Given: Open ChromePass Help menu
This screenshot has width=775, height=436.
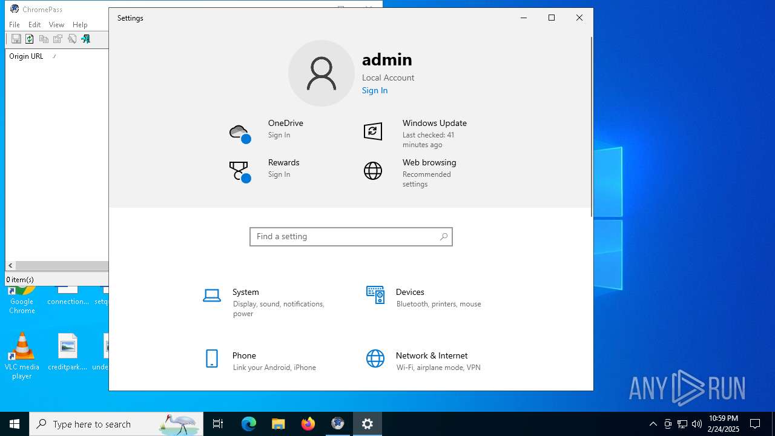Looking at the screenshot, I should (x=80, y=25).
